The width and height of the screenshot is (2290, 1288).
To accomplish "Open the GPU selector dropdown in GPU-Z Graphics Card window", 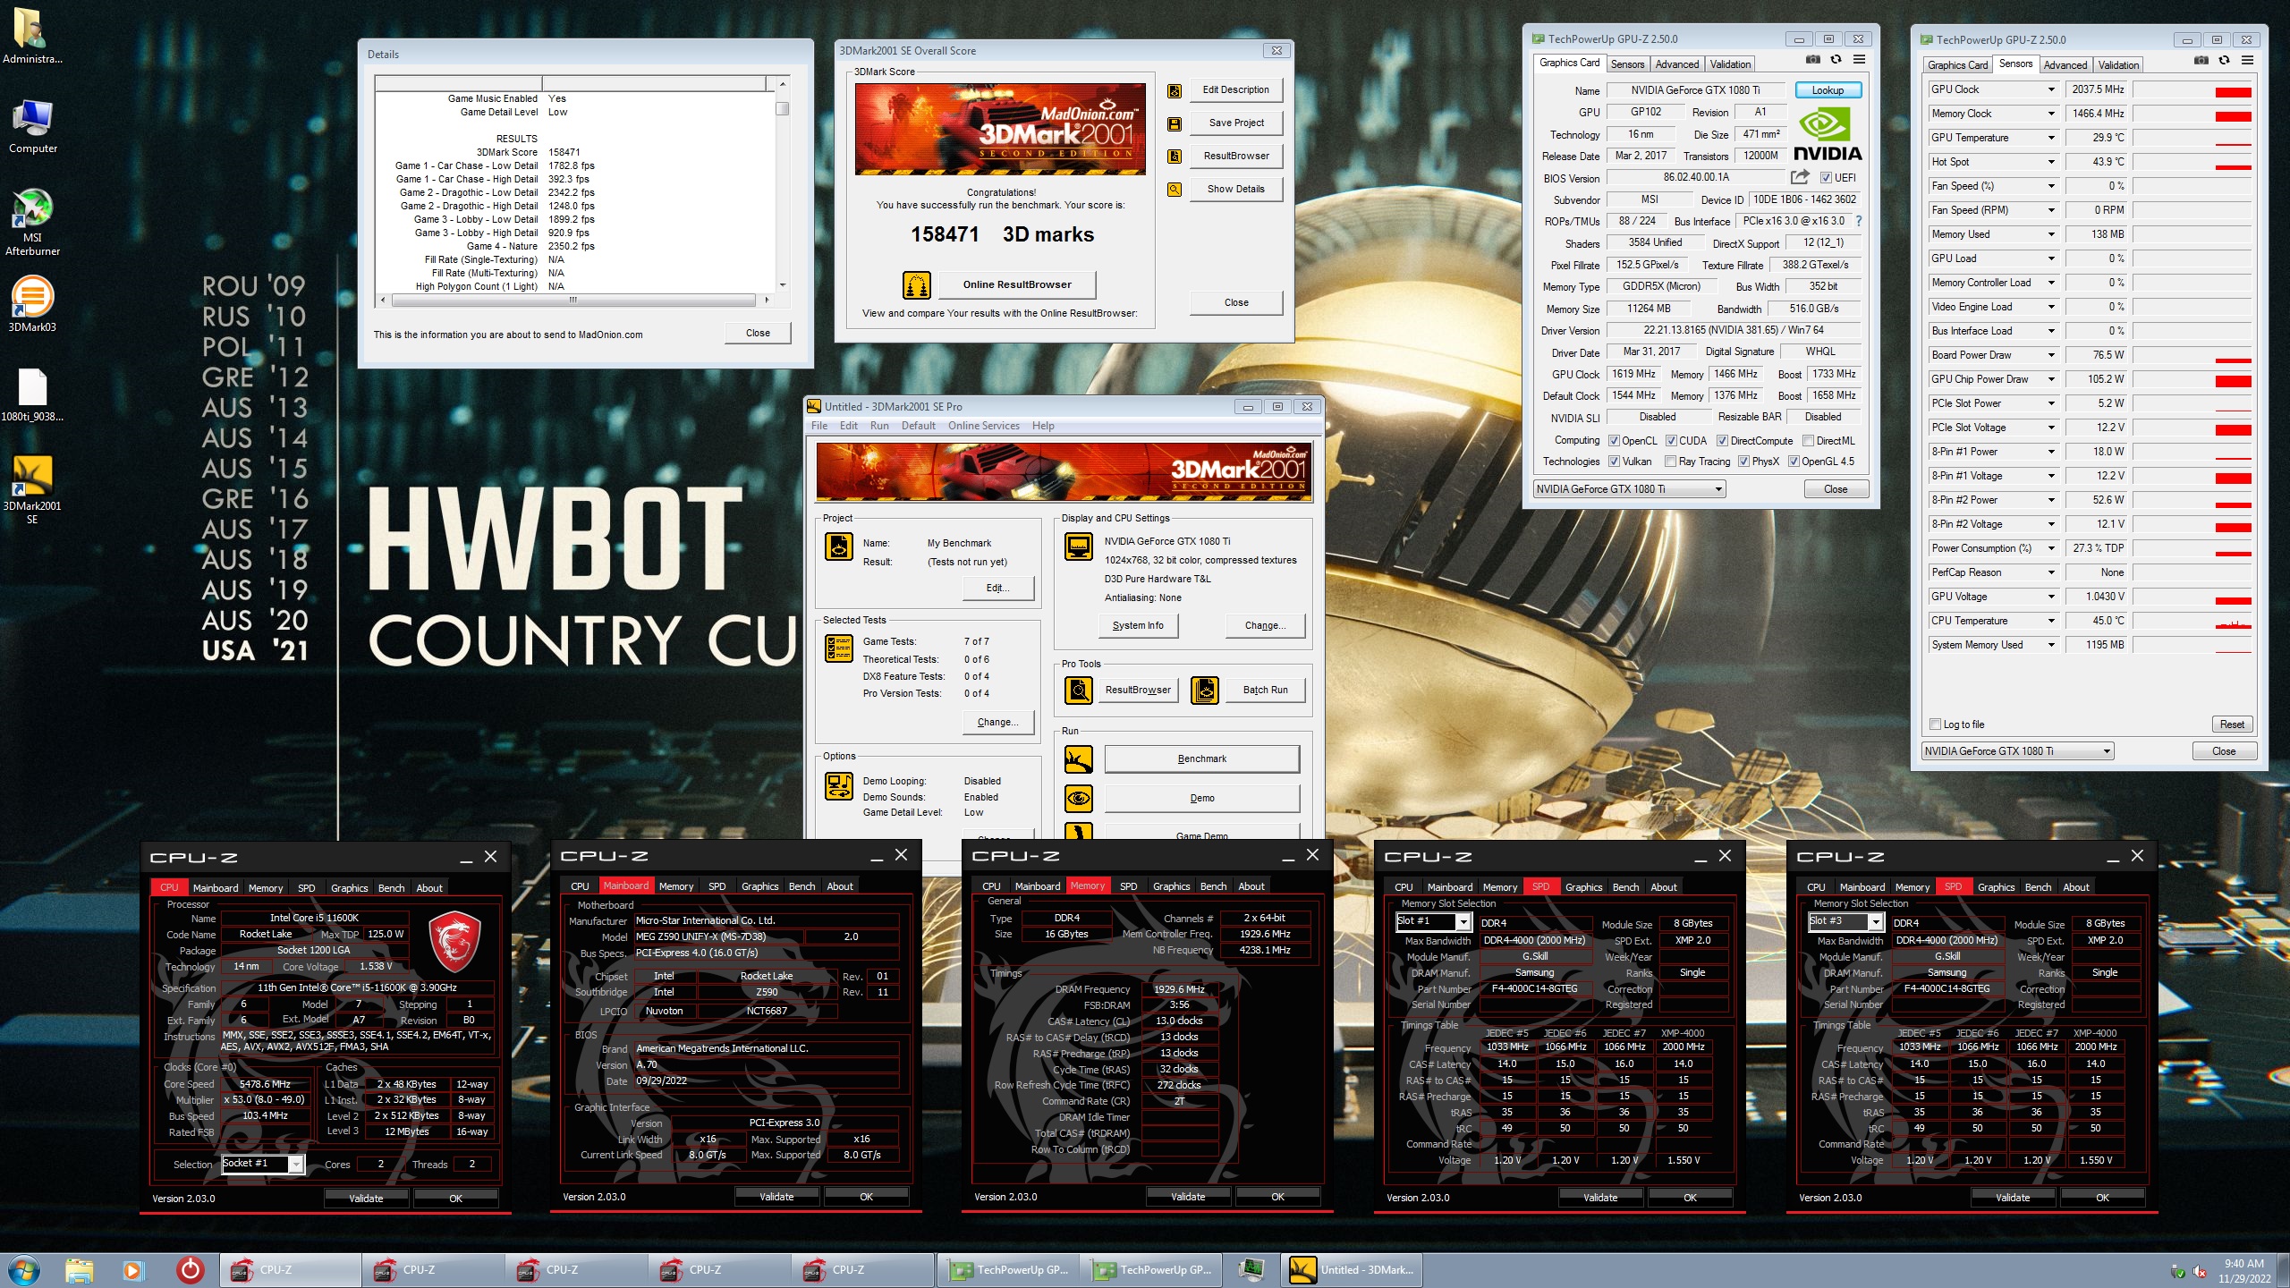I will coord(1629,489).
